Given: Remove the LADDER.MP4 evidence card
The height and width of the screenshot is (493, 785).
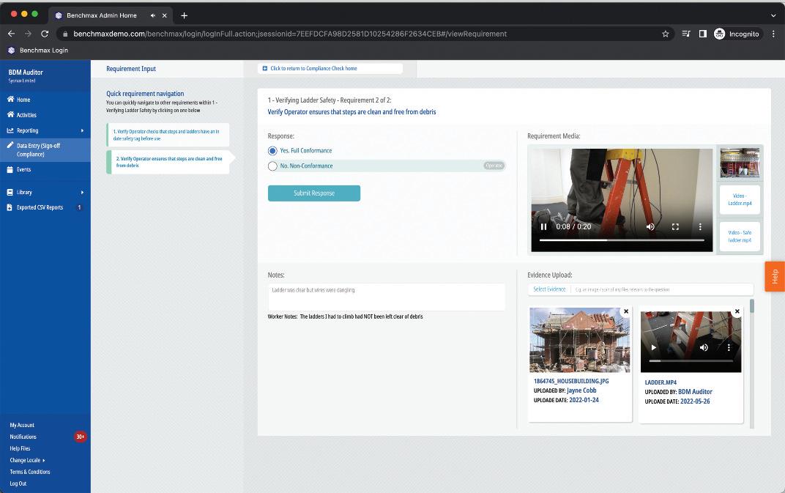Looking at the screenshot, I should click(737, 311).
